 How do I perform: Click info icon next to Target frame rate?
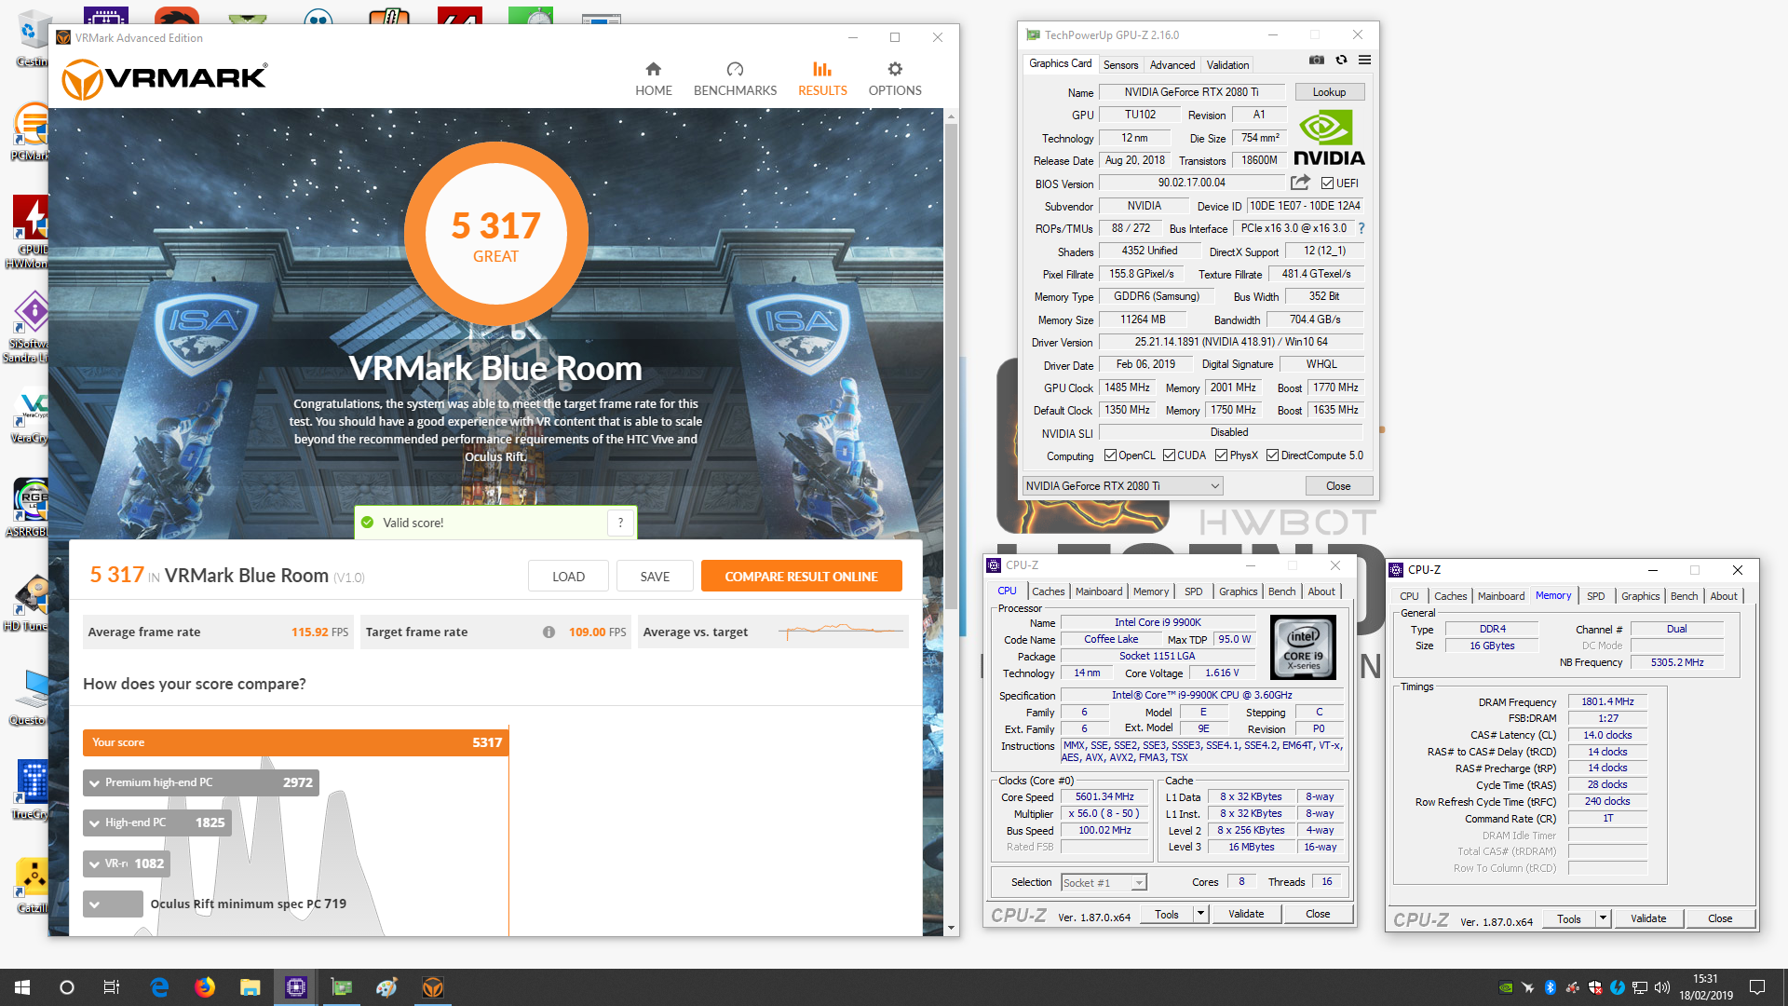point(549,632)
